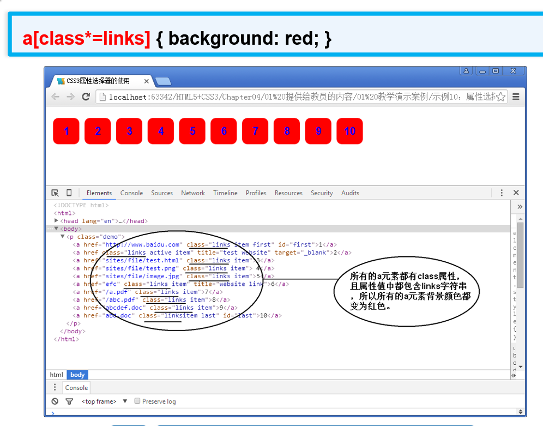The image size is (543, 426).
Task: Select the opening <html> tag row
Action: (x=64, y=213)
